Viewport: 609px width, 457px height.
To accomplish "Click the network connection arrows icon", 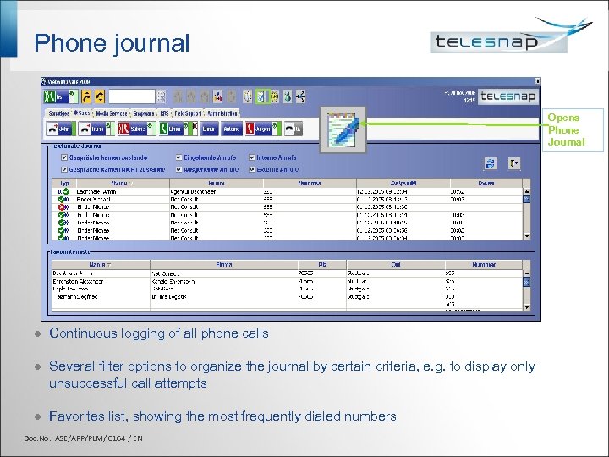I will pyautogui.click(x=300, y=96).
